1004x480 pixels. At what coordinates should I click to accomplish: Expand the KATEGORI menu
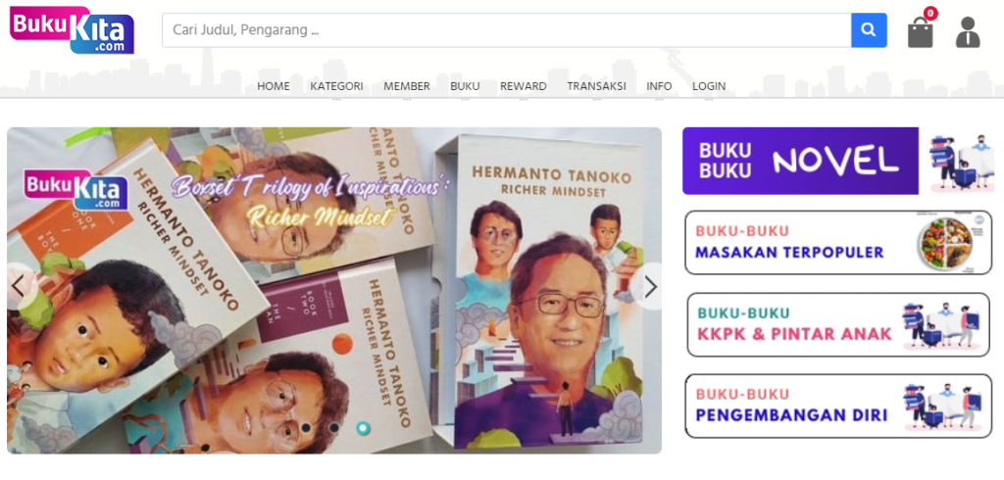click(337, 86)
